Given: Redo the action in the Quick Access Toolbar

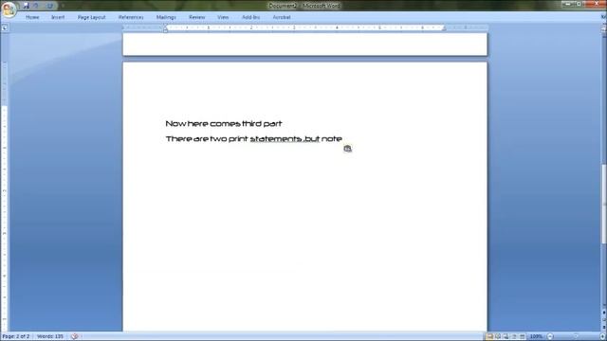Looking at the screenshot, I should tap(50, 6).
